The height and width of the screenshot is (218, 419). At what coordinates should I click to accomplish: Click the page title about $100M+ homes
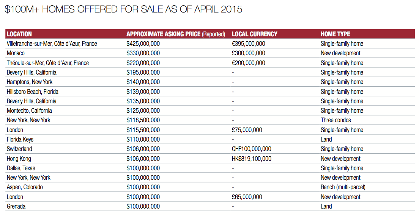click(x=123, y=9)
